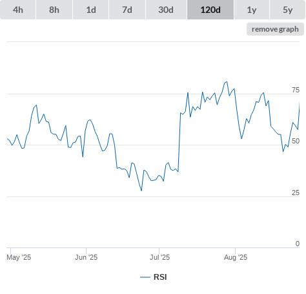Click the 50 level y-axis label

tap(296, 141)
